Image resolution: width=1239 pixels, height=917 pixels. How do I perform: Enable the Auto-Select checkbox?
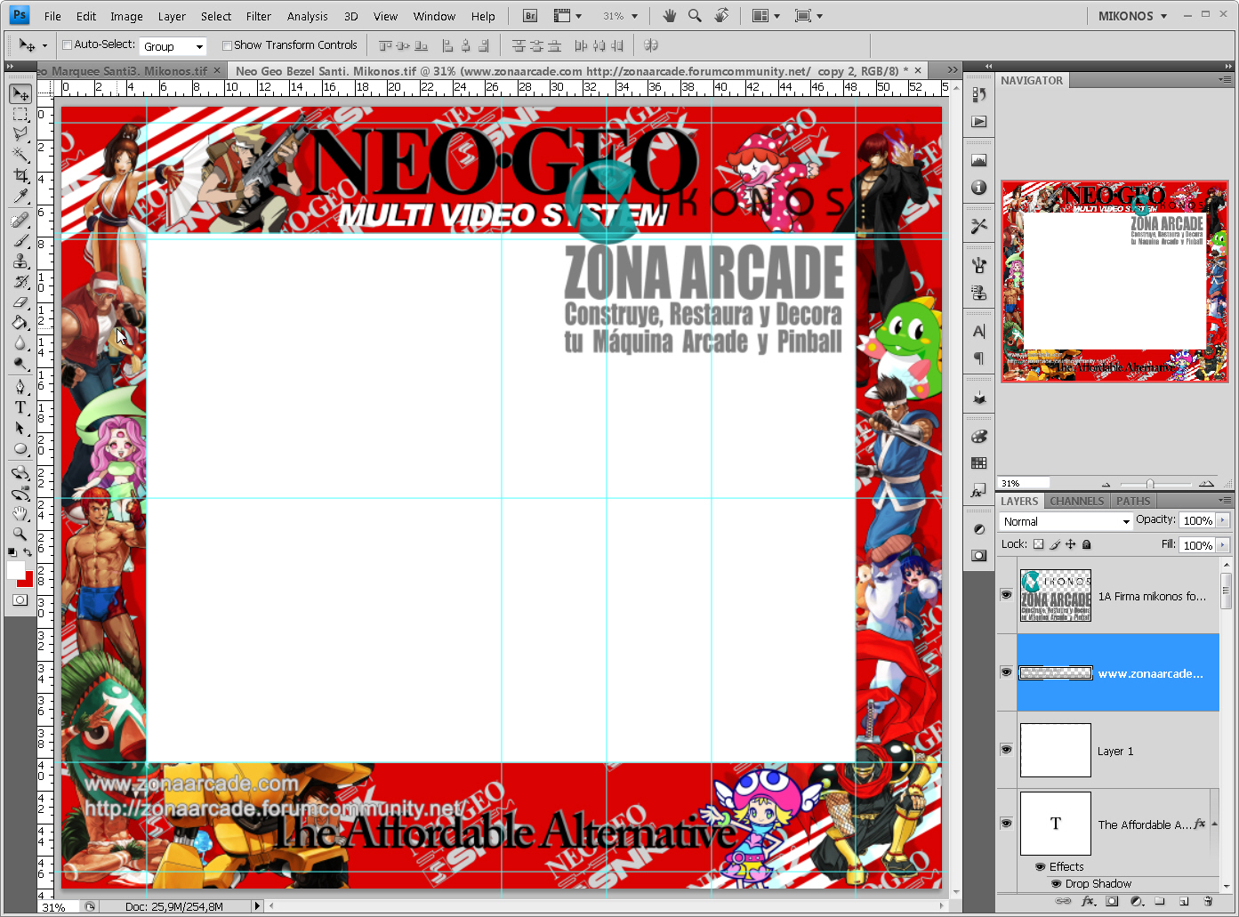tap(66, 44)
